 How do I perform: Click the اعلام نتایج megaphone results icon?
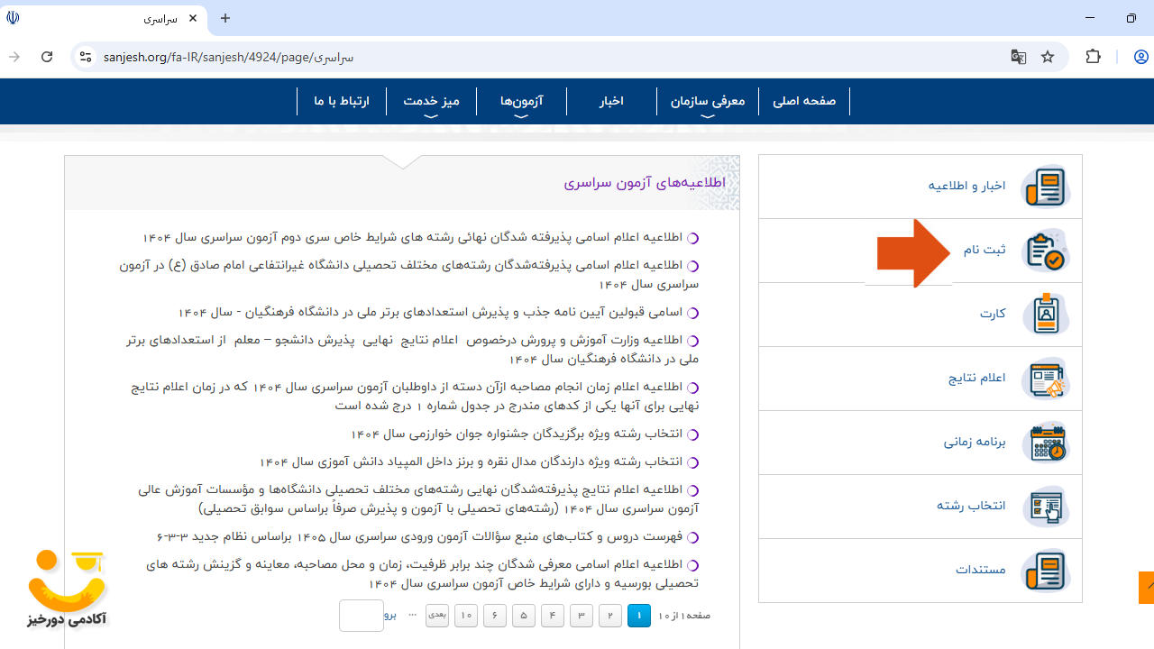tap(1046, 379)
